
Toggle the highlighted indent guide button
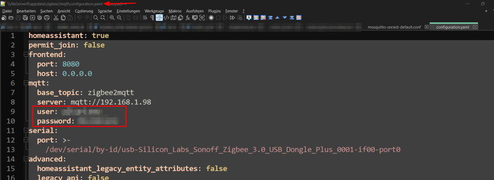coord(160,18)
